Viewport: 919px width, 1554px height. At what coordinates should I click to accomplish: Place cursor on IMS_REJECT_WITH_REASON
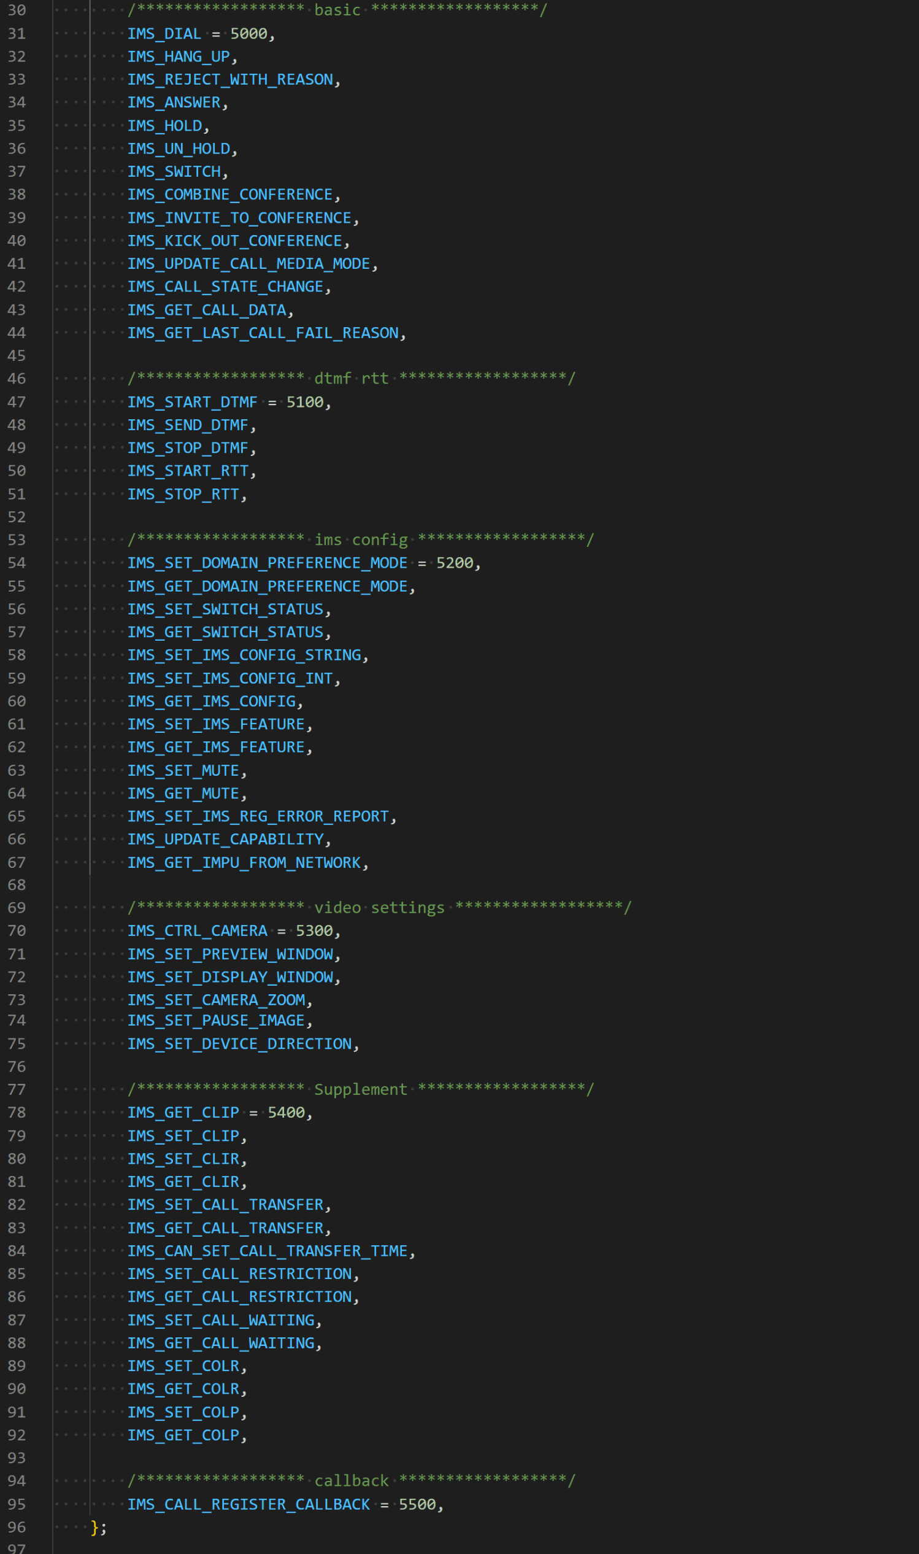pos(231,79)
